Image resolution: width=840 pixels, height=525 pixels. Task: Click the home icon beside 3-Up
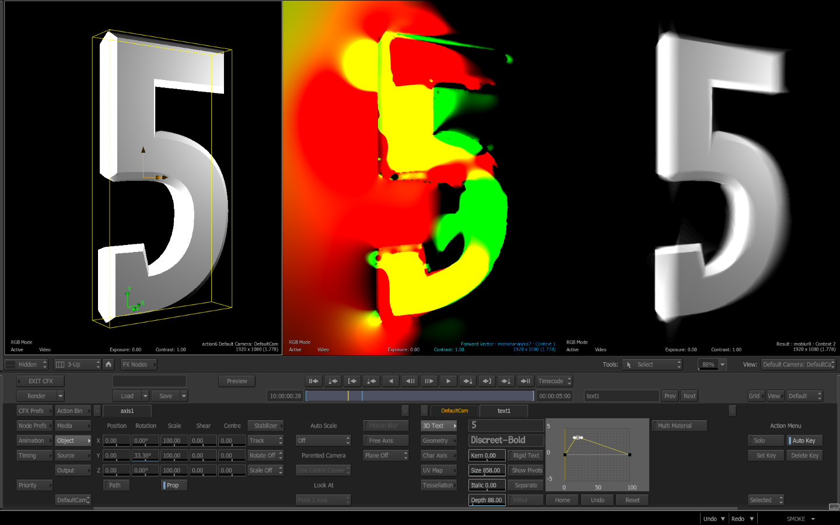pos(108,365)
